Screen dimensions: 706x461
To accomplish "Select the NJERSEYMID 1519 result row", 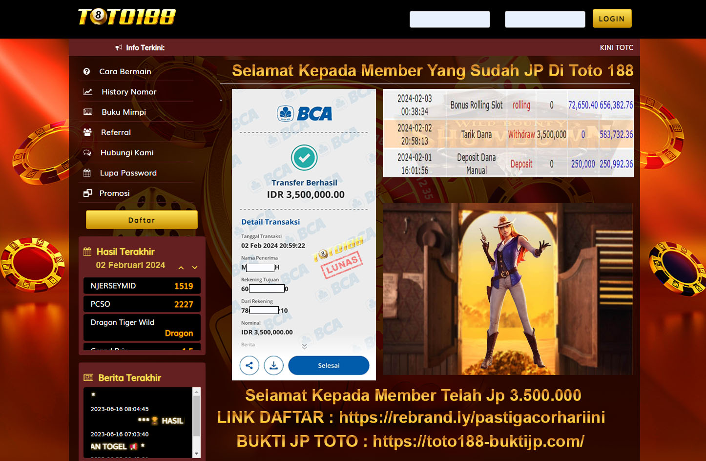I will [x=142, y=286].
